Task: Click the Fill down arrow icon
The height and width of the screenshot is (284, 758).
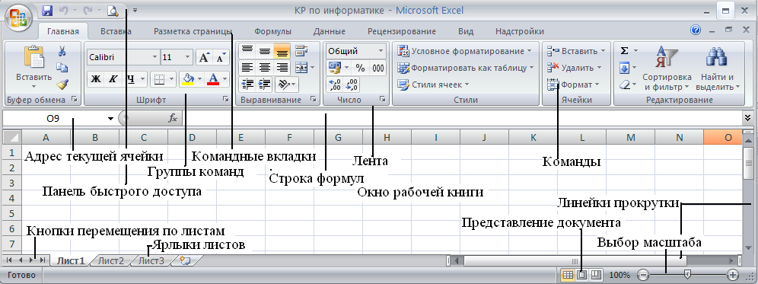Action: (x=625, y=68)
